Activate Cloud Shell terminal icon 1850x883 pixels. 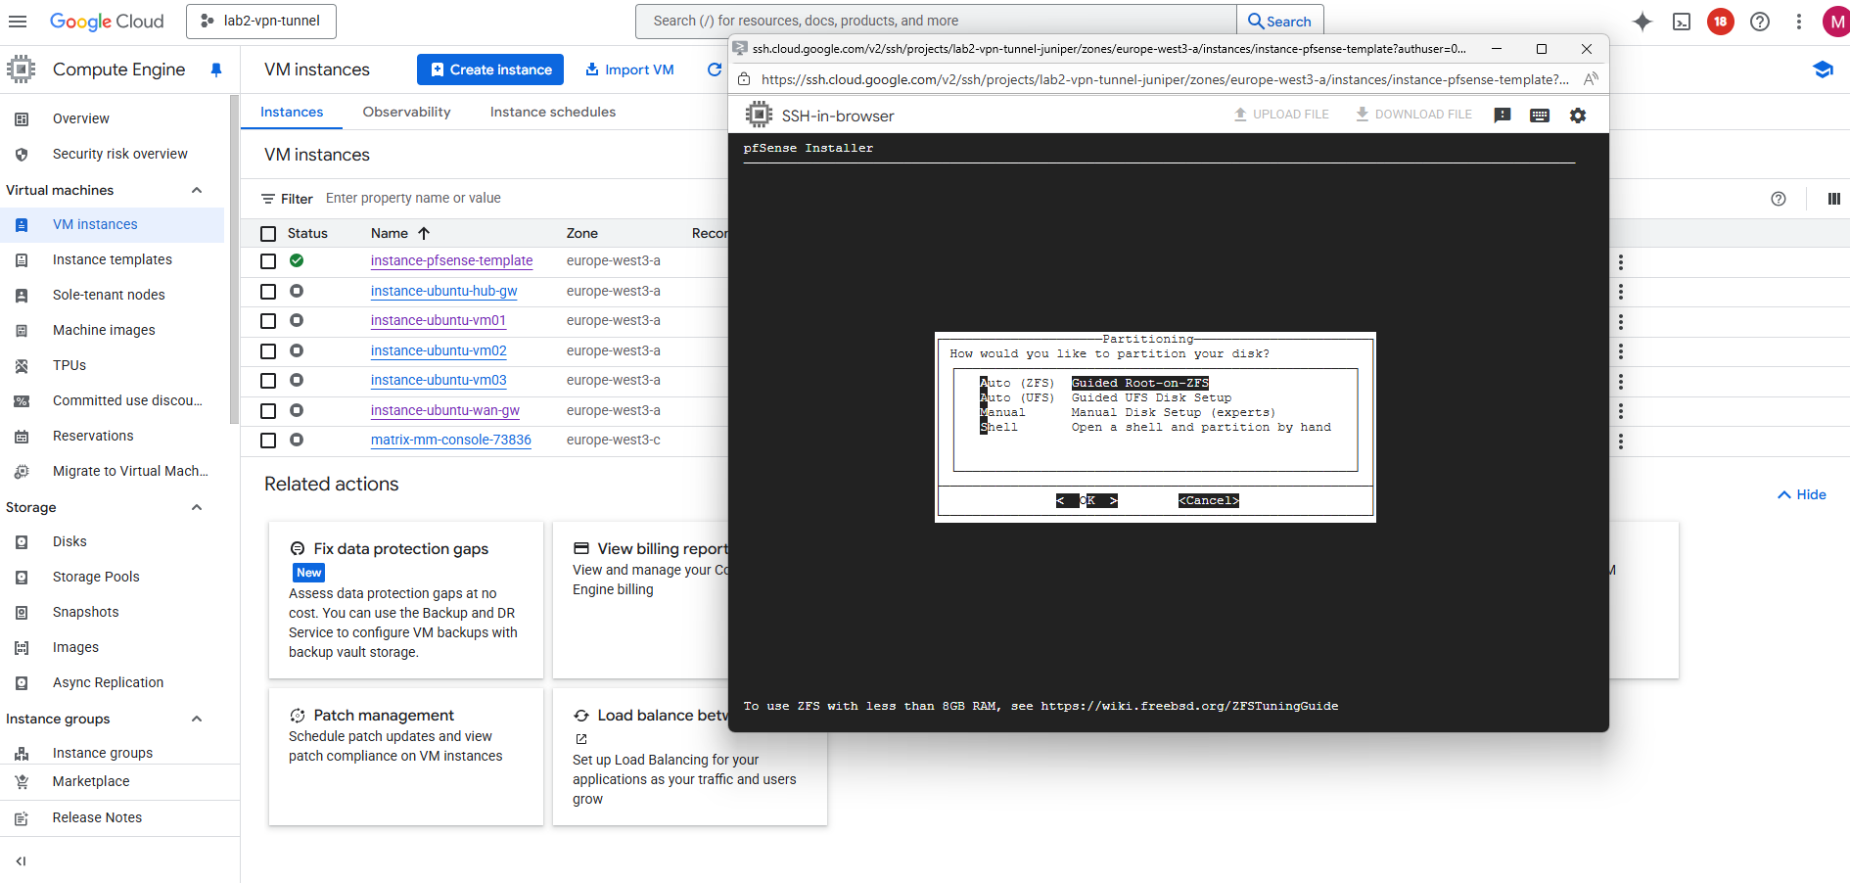point(1682,22)
